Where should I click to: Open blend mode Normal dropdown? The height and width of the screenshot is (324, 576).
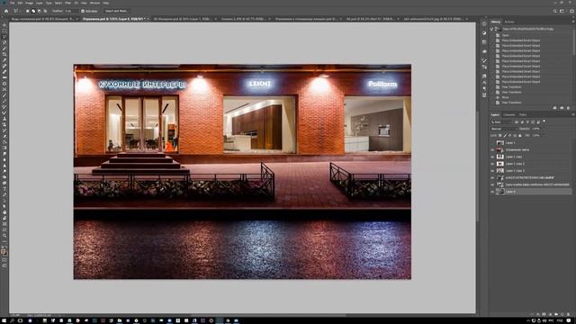click(504, 129)
